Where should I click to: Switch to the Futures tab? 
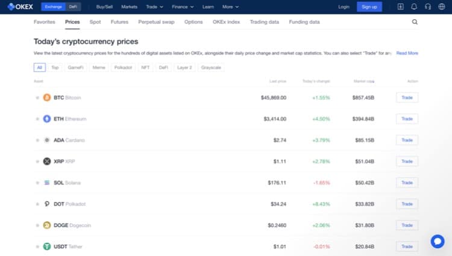(x=119, y=22)
